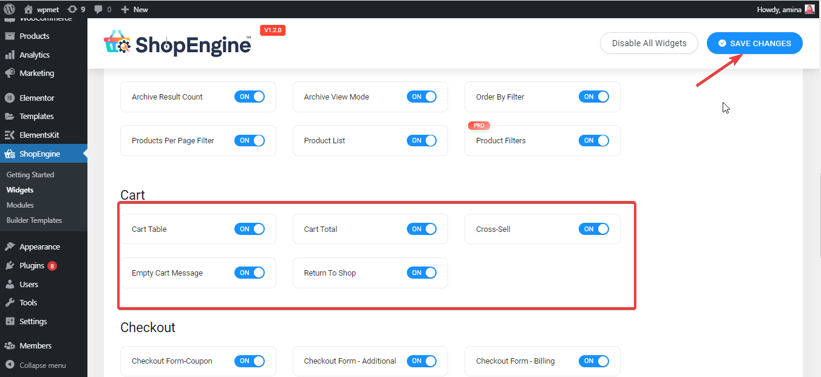The width and height of the screenshot is (821, 377).
Task: Go to wpmet site home icon
Action: click(29, 9)
